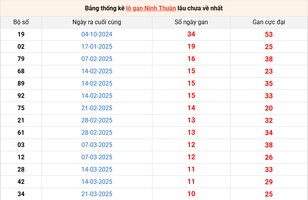Select number 03 in the Bộ số column
Viewport: 308px width, 200px height.
[x=21, y=145]
